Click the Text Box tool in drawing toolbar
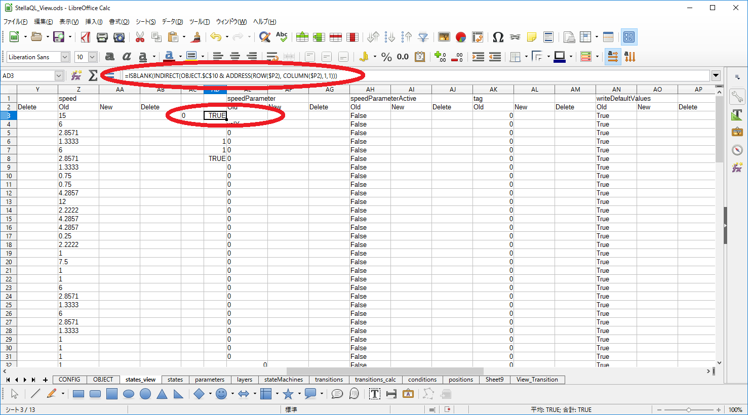This screenshot has height=415, width=748. (374, 394)
